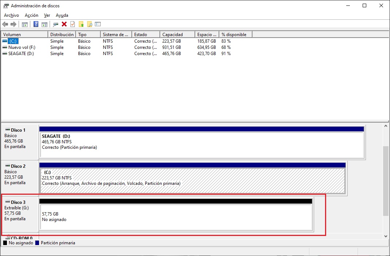Open the Ayuda menu
Viewport: 390px width, 256px height.
[62, 15]
